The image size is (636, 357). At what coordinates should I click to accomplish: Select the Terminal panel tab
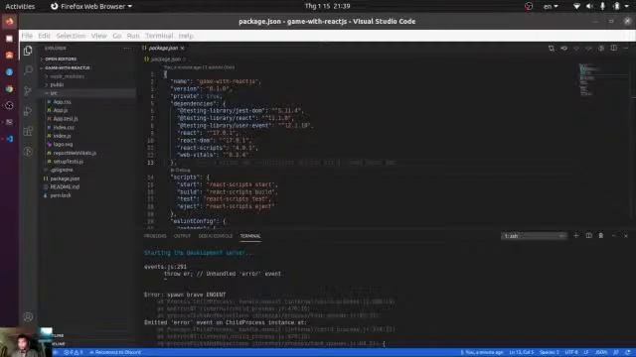(250, 236)
